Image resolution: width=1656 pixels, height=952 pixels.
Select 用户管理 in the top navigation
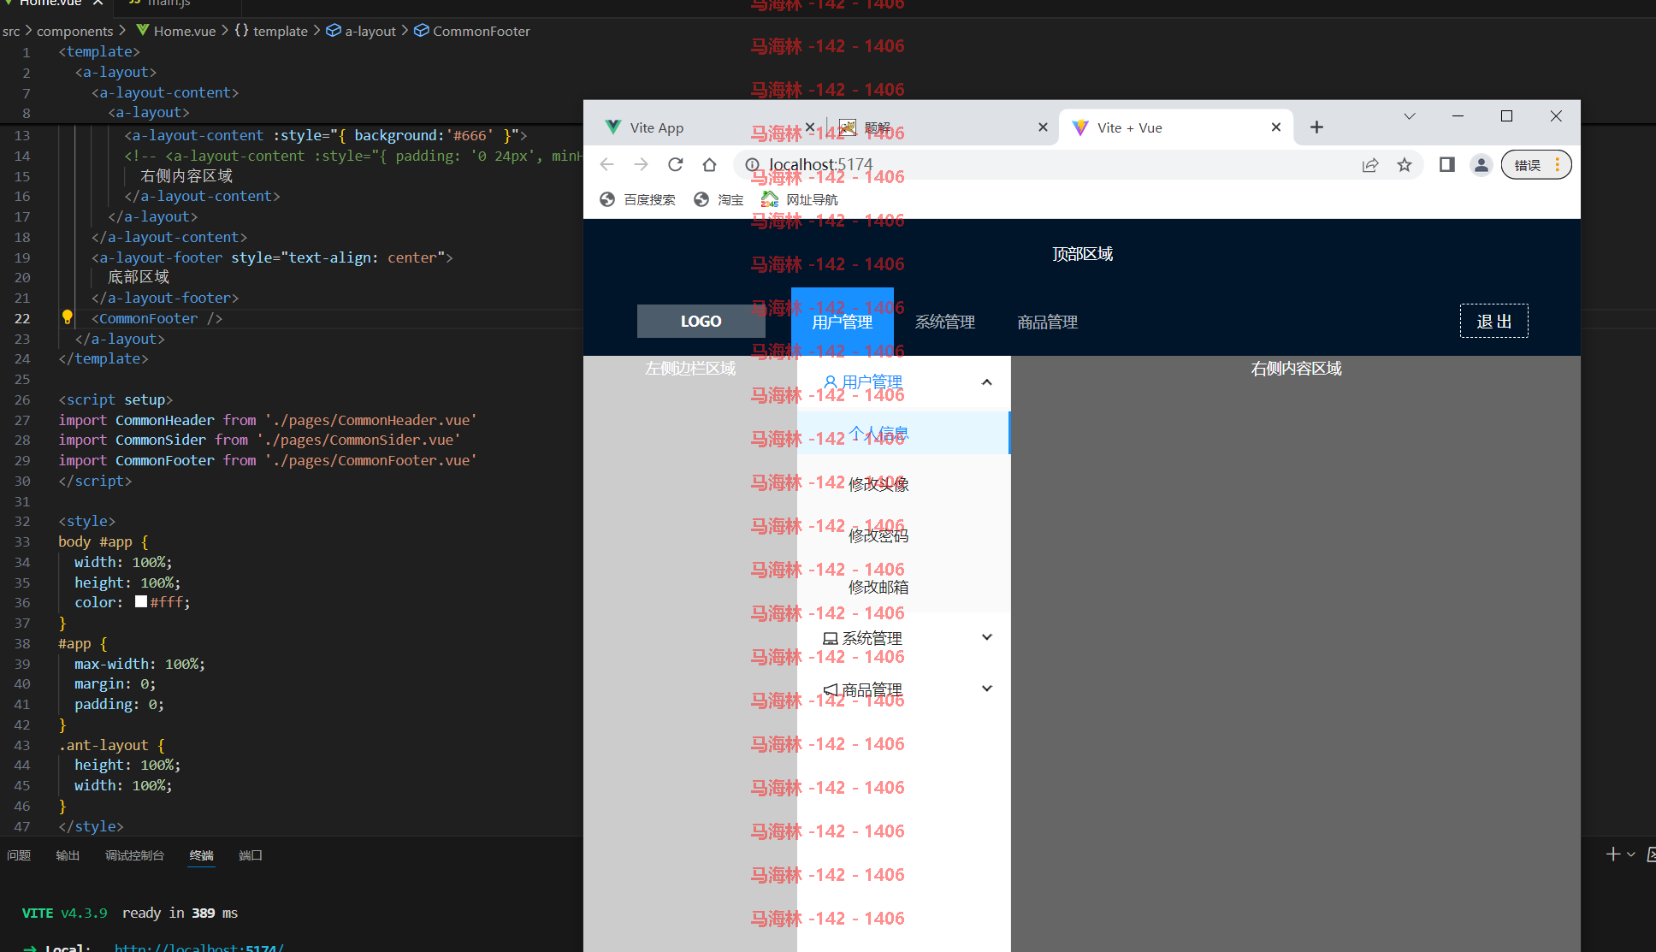pos(843,322)
